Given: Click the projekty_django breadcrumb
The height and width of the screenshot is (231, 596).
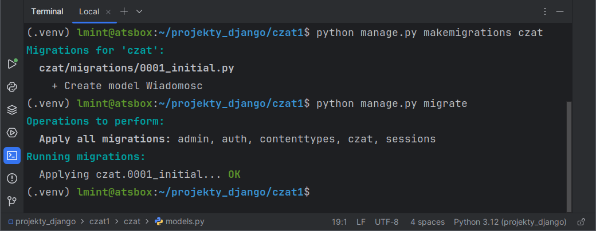Looking at the screenshot, I should point(42,222).
